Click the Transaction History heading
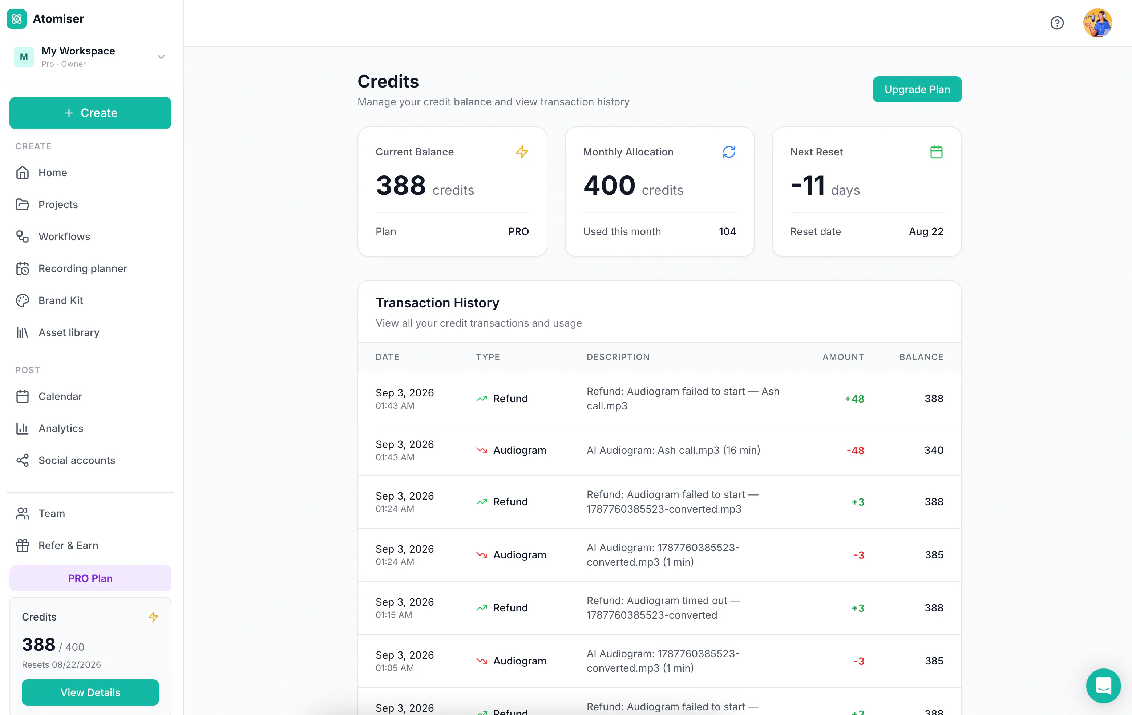Image resolution: width=1132 pixels, height=715 pixels. 437,303
